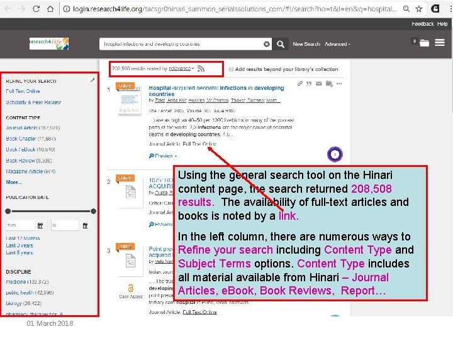Open Full Text Online link of third result

pyautogui.click(x=199, y=312)
